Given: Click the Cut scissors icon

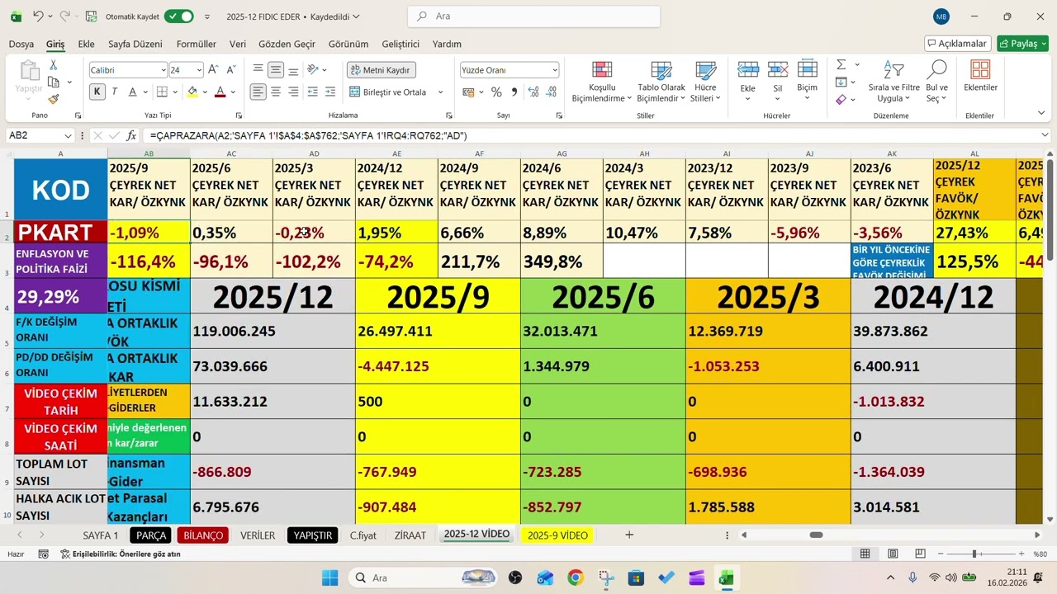Looking at the screenshot, I should (54, 65).
